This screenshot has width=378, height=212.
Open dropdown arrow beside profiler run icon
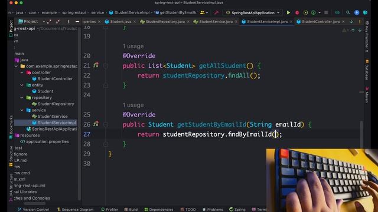(320, 12)
